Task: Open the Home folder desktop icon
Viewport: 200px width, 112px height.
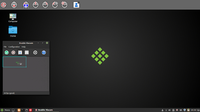Action: (x=13, y=31)
